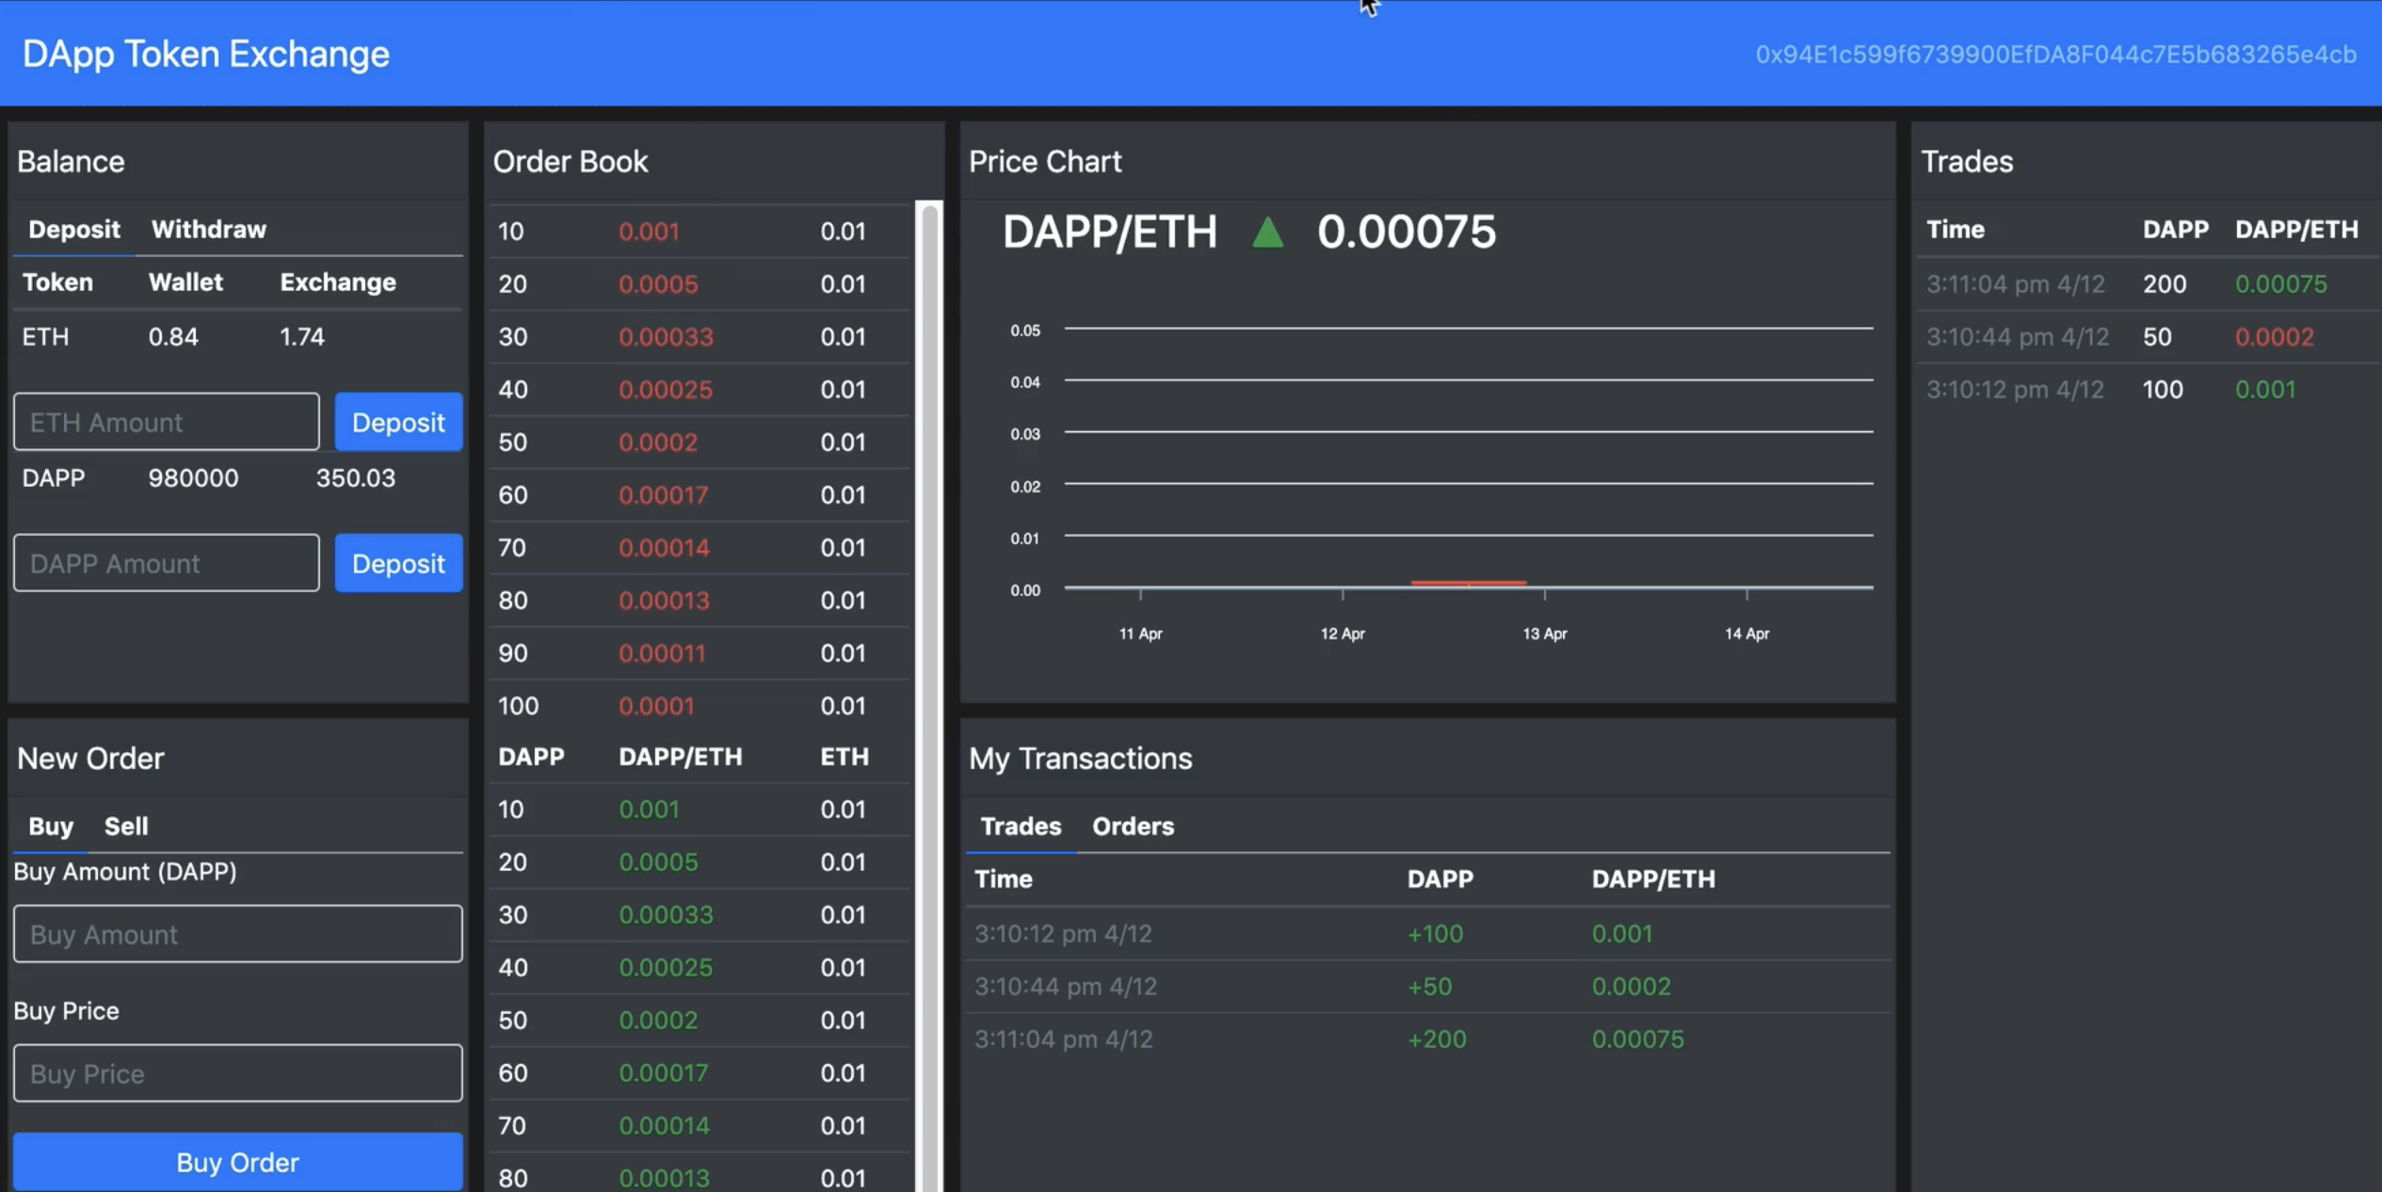Focus the Buy Amount input field

[237, 934]
